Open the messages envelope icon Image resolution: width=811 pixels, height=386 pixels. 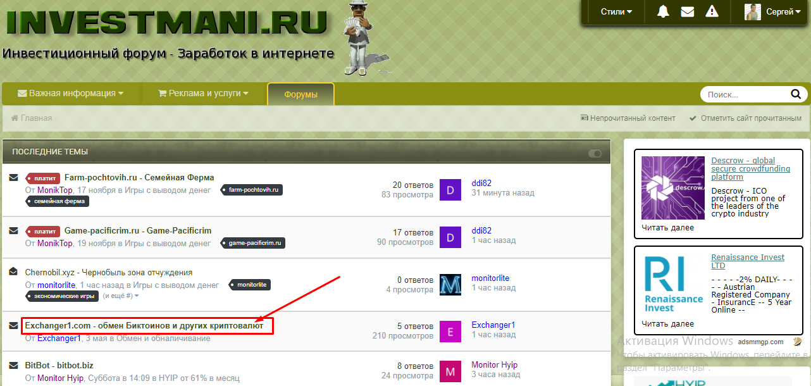(687, 11)
